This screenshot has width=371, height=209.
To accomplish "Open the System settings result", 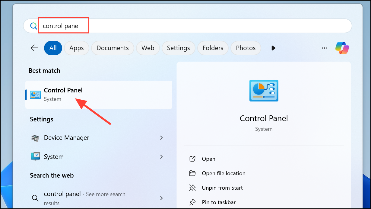I will tap(99, 157).
